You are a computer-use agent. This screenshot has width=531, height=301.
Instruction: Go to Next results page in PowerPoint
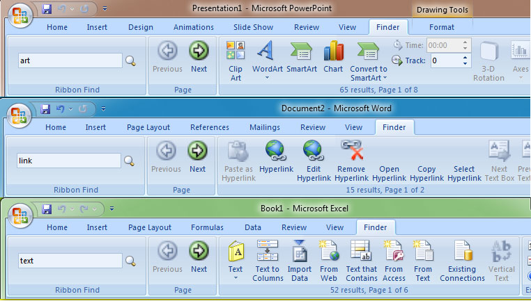(x=199, y=57)
